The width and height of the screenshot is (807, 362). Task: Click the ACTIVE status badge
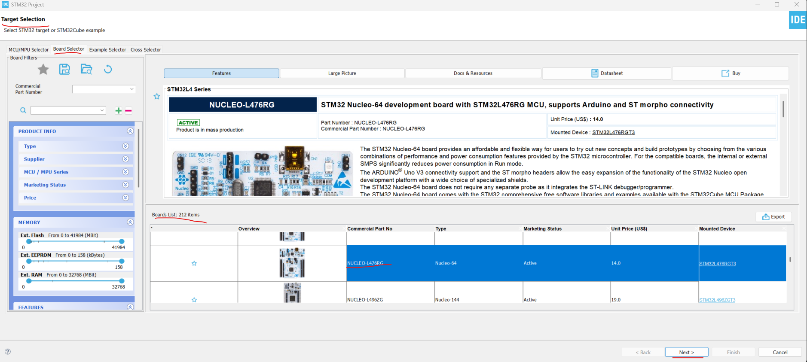pyautogui.click(x=188, y=123)
